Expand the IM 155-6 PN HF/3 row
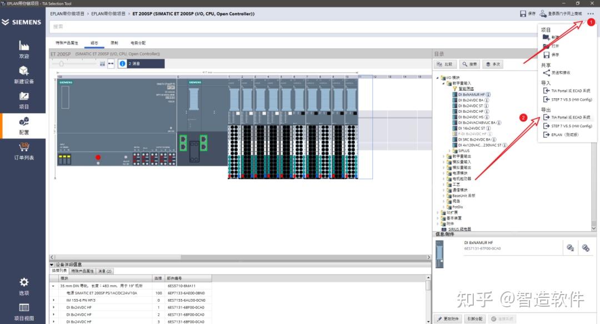 53,300
